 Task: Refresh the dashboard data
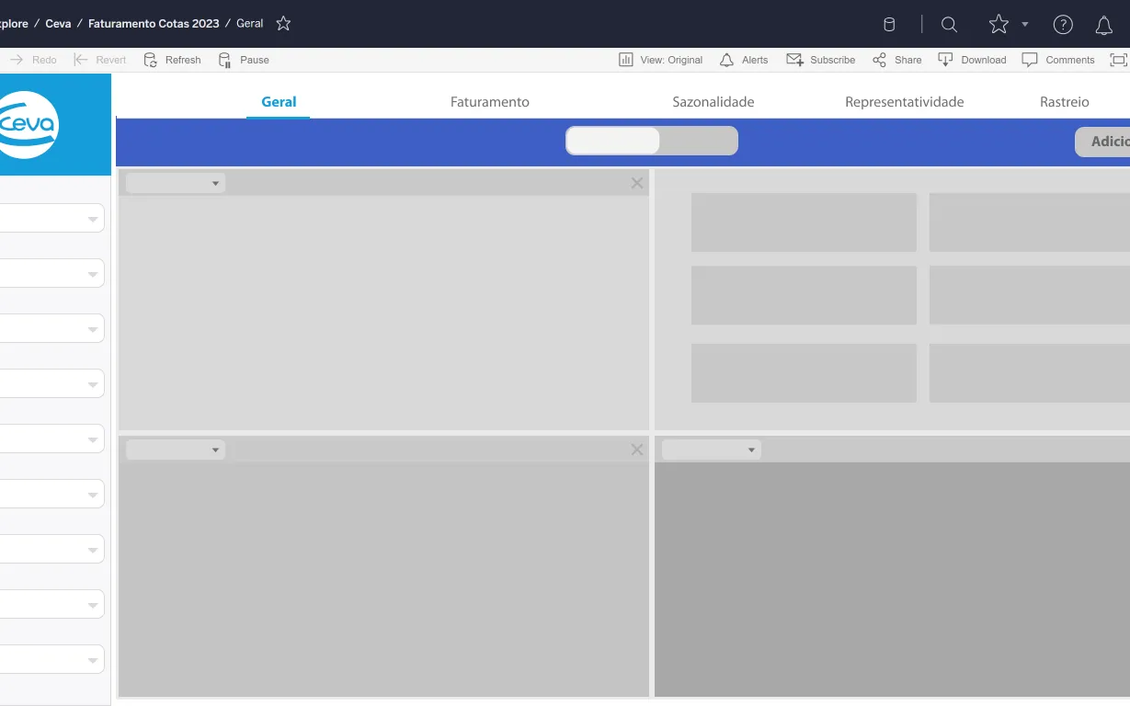(x=172, y=60)
